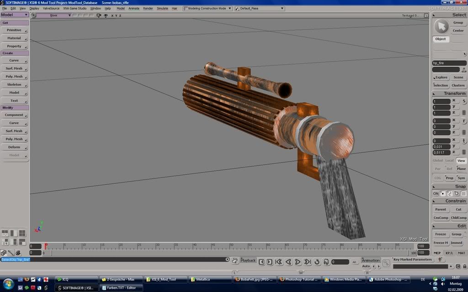Click the Immed button

[x=457, y=243]
